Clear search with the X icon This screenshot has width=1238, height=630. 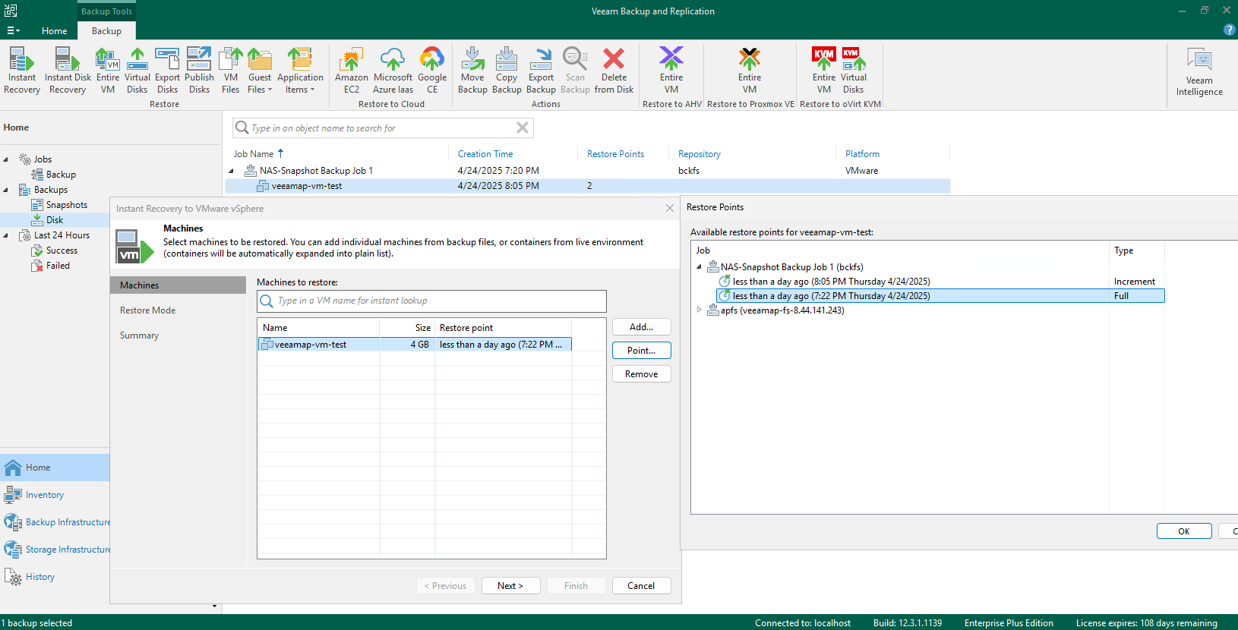pyautogui.click(x=523, y=128)
